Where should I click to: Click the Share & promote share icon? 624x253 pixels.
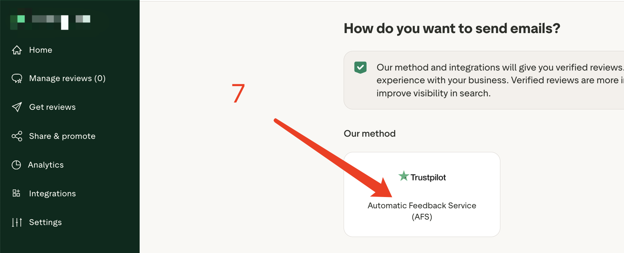17,136
